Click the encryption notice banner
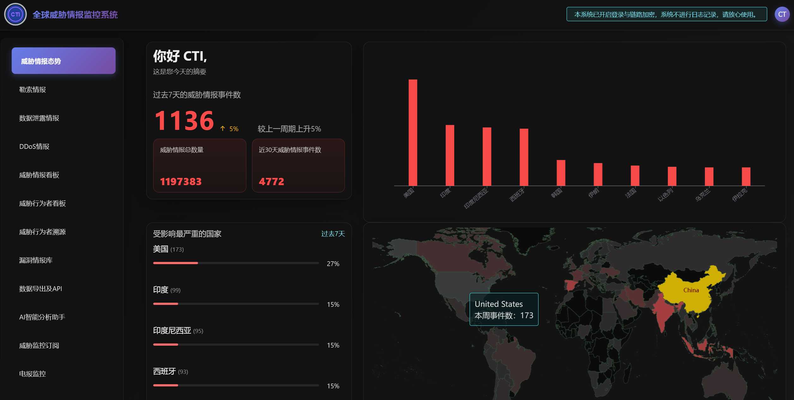Screen dimensions: 794x400 [x=666, y=14]
